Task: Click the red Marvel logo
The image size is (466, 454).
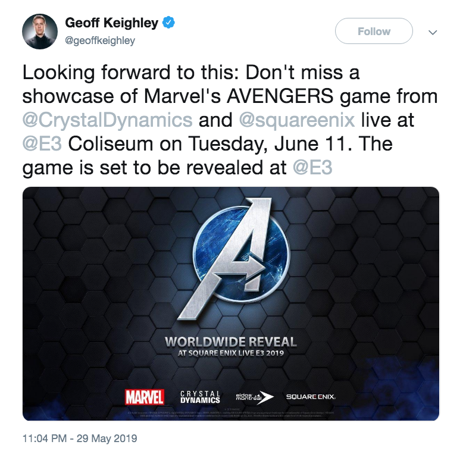Action: pos(145,396)
